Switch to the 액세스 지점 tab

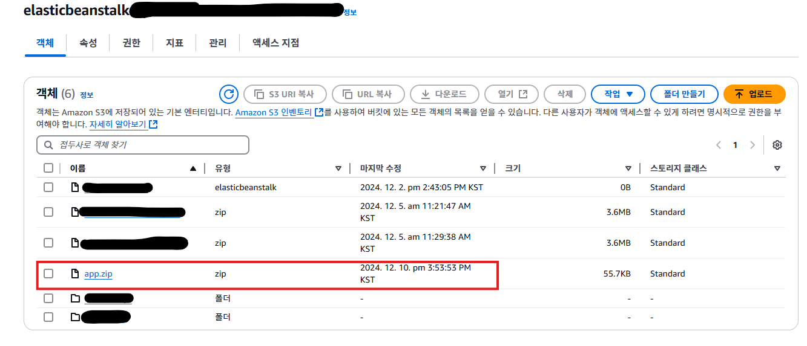tap(276, 43)
